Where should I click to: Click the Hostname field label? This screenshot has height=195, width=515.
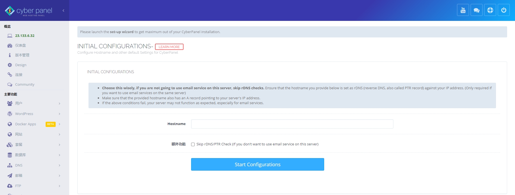coord(176,124)
